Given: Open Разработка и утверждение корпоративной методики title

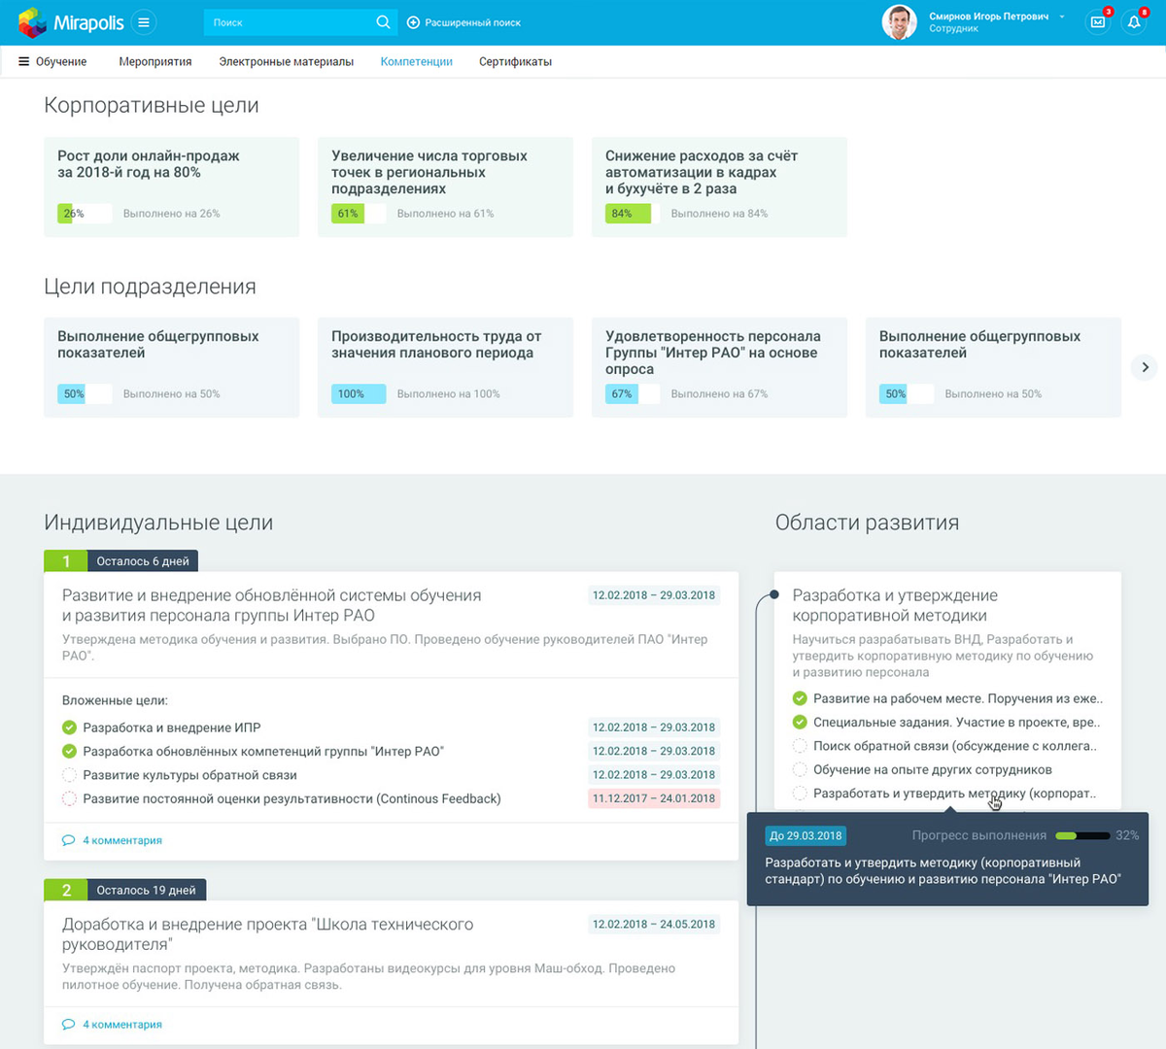Looking at the screenshot, I should pyautogui.click(x=895, y=605).
